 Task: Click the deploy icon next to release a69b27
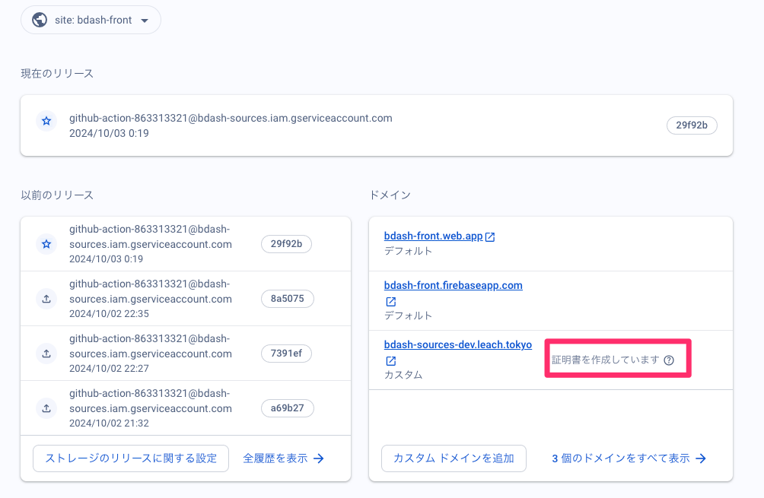tap(46, 408)
